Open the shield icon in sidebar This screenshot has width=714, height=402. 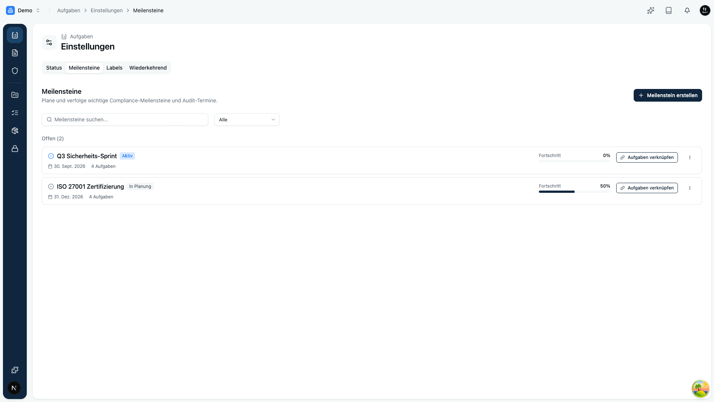(x=15, y=71)
